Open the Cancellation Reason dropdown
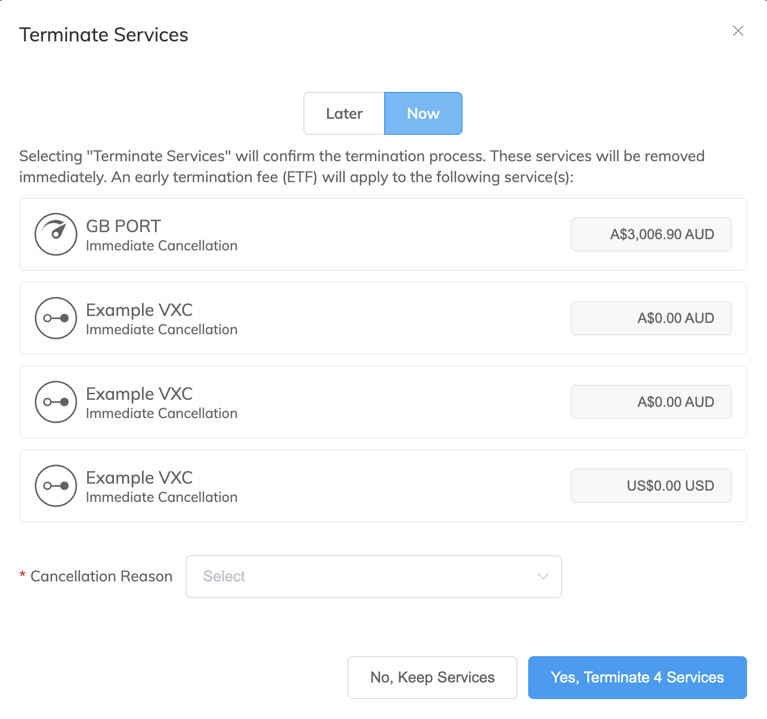Viewport: 767px width, 719px height. coord(374,577)
